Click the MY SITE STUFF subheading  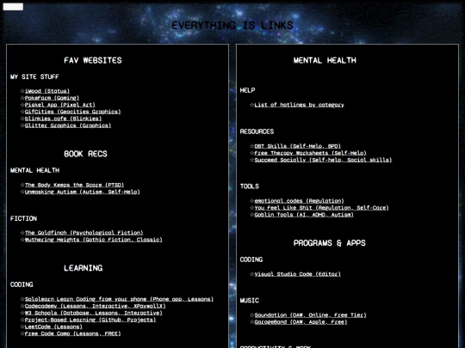(34, 77)
